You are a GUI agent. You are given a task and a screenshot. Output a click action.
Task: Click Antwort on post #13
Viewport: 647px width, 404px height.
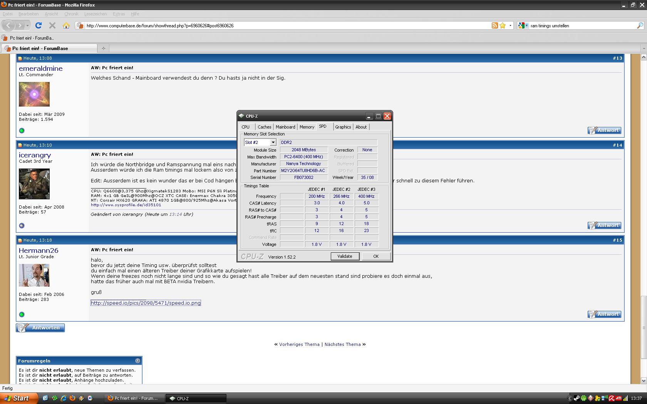(604, 130)
